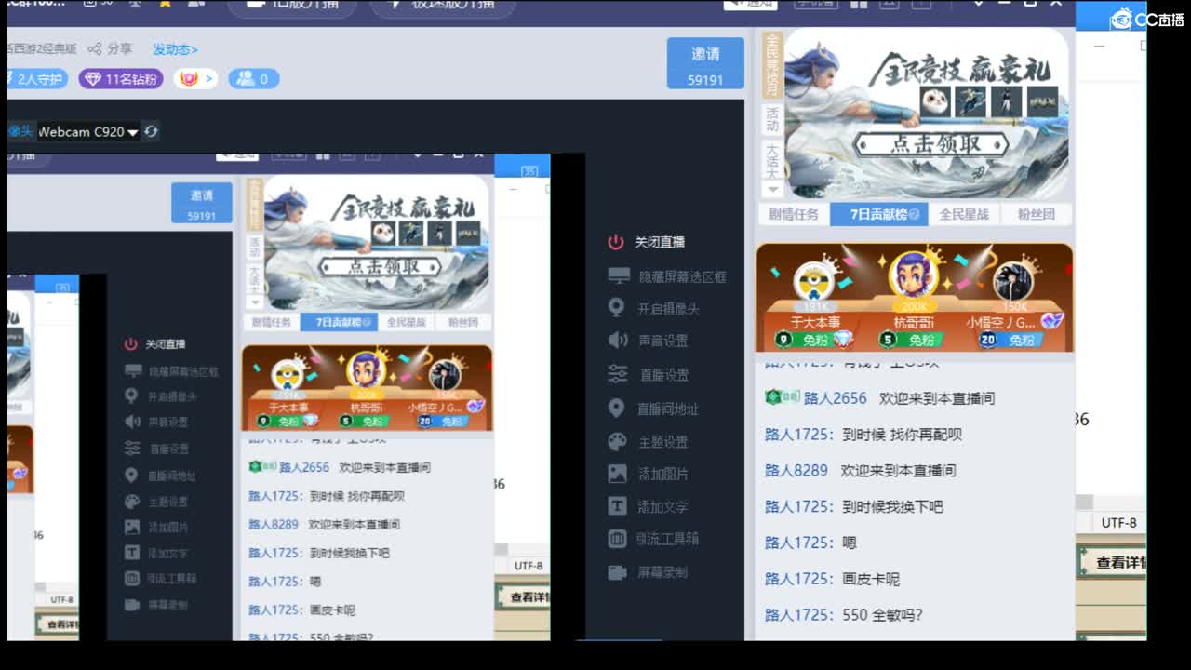
Task: Click 添加图片 in the nested preview menu
Action: (x=168, y=527)
